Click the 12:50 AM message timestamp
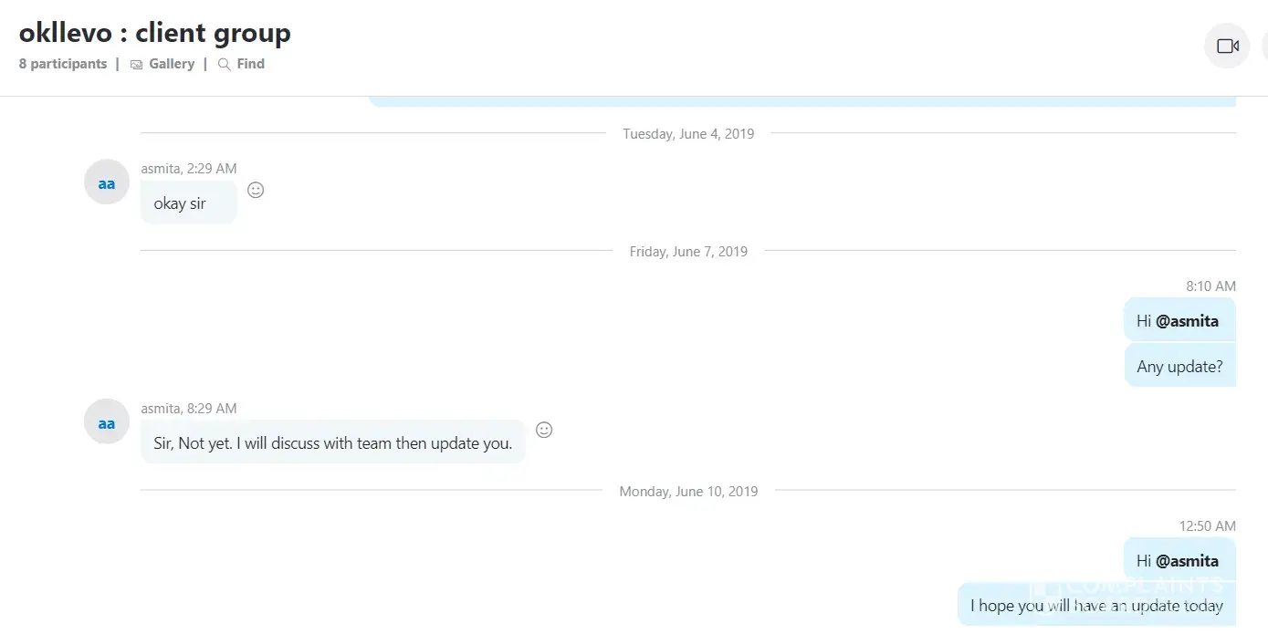The image size is (1268, 634). [x=1207, y=526]
